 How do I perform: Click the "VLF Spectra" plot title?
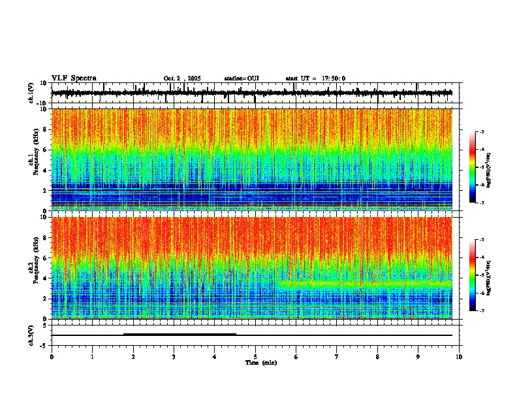coord(74,78)
